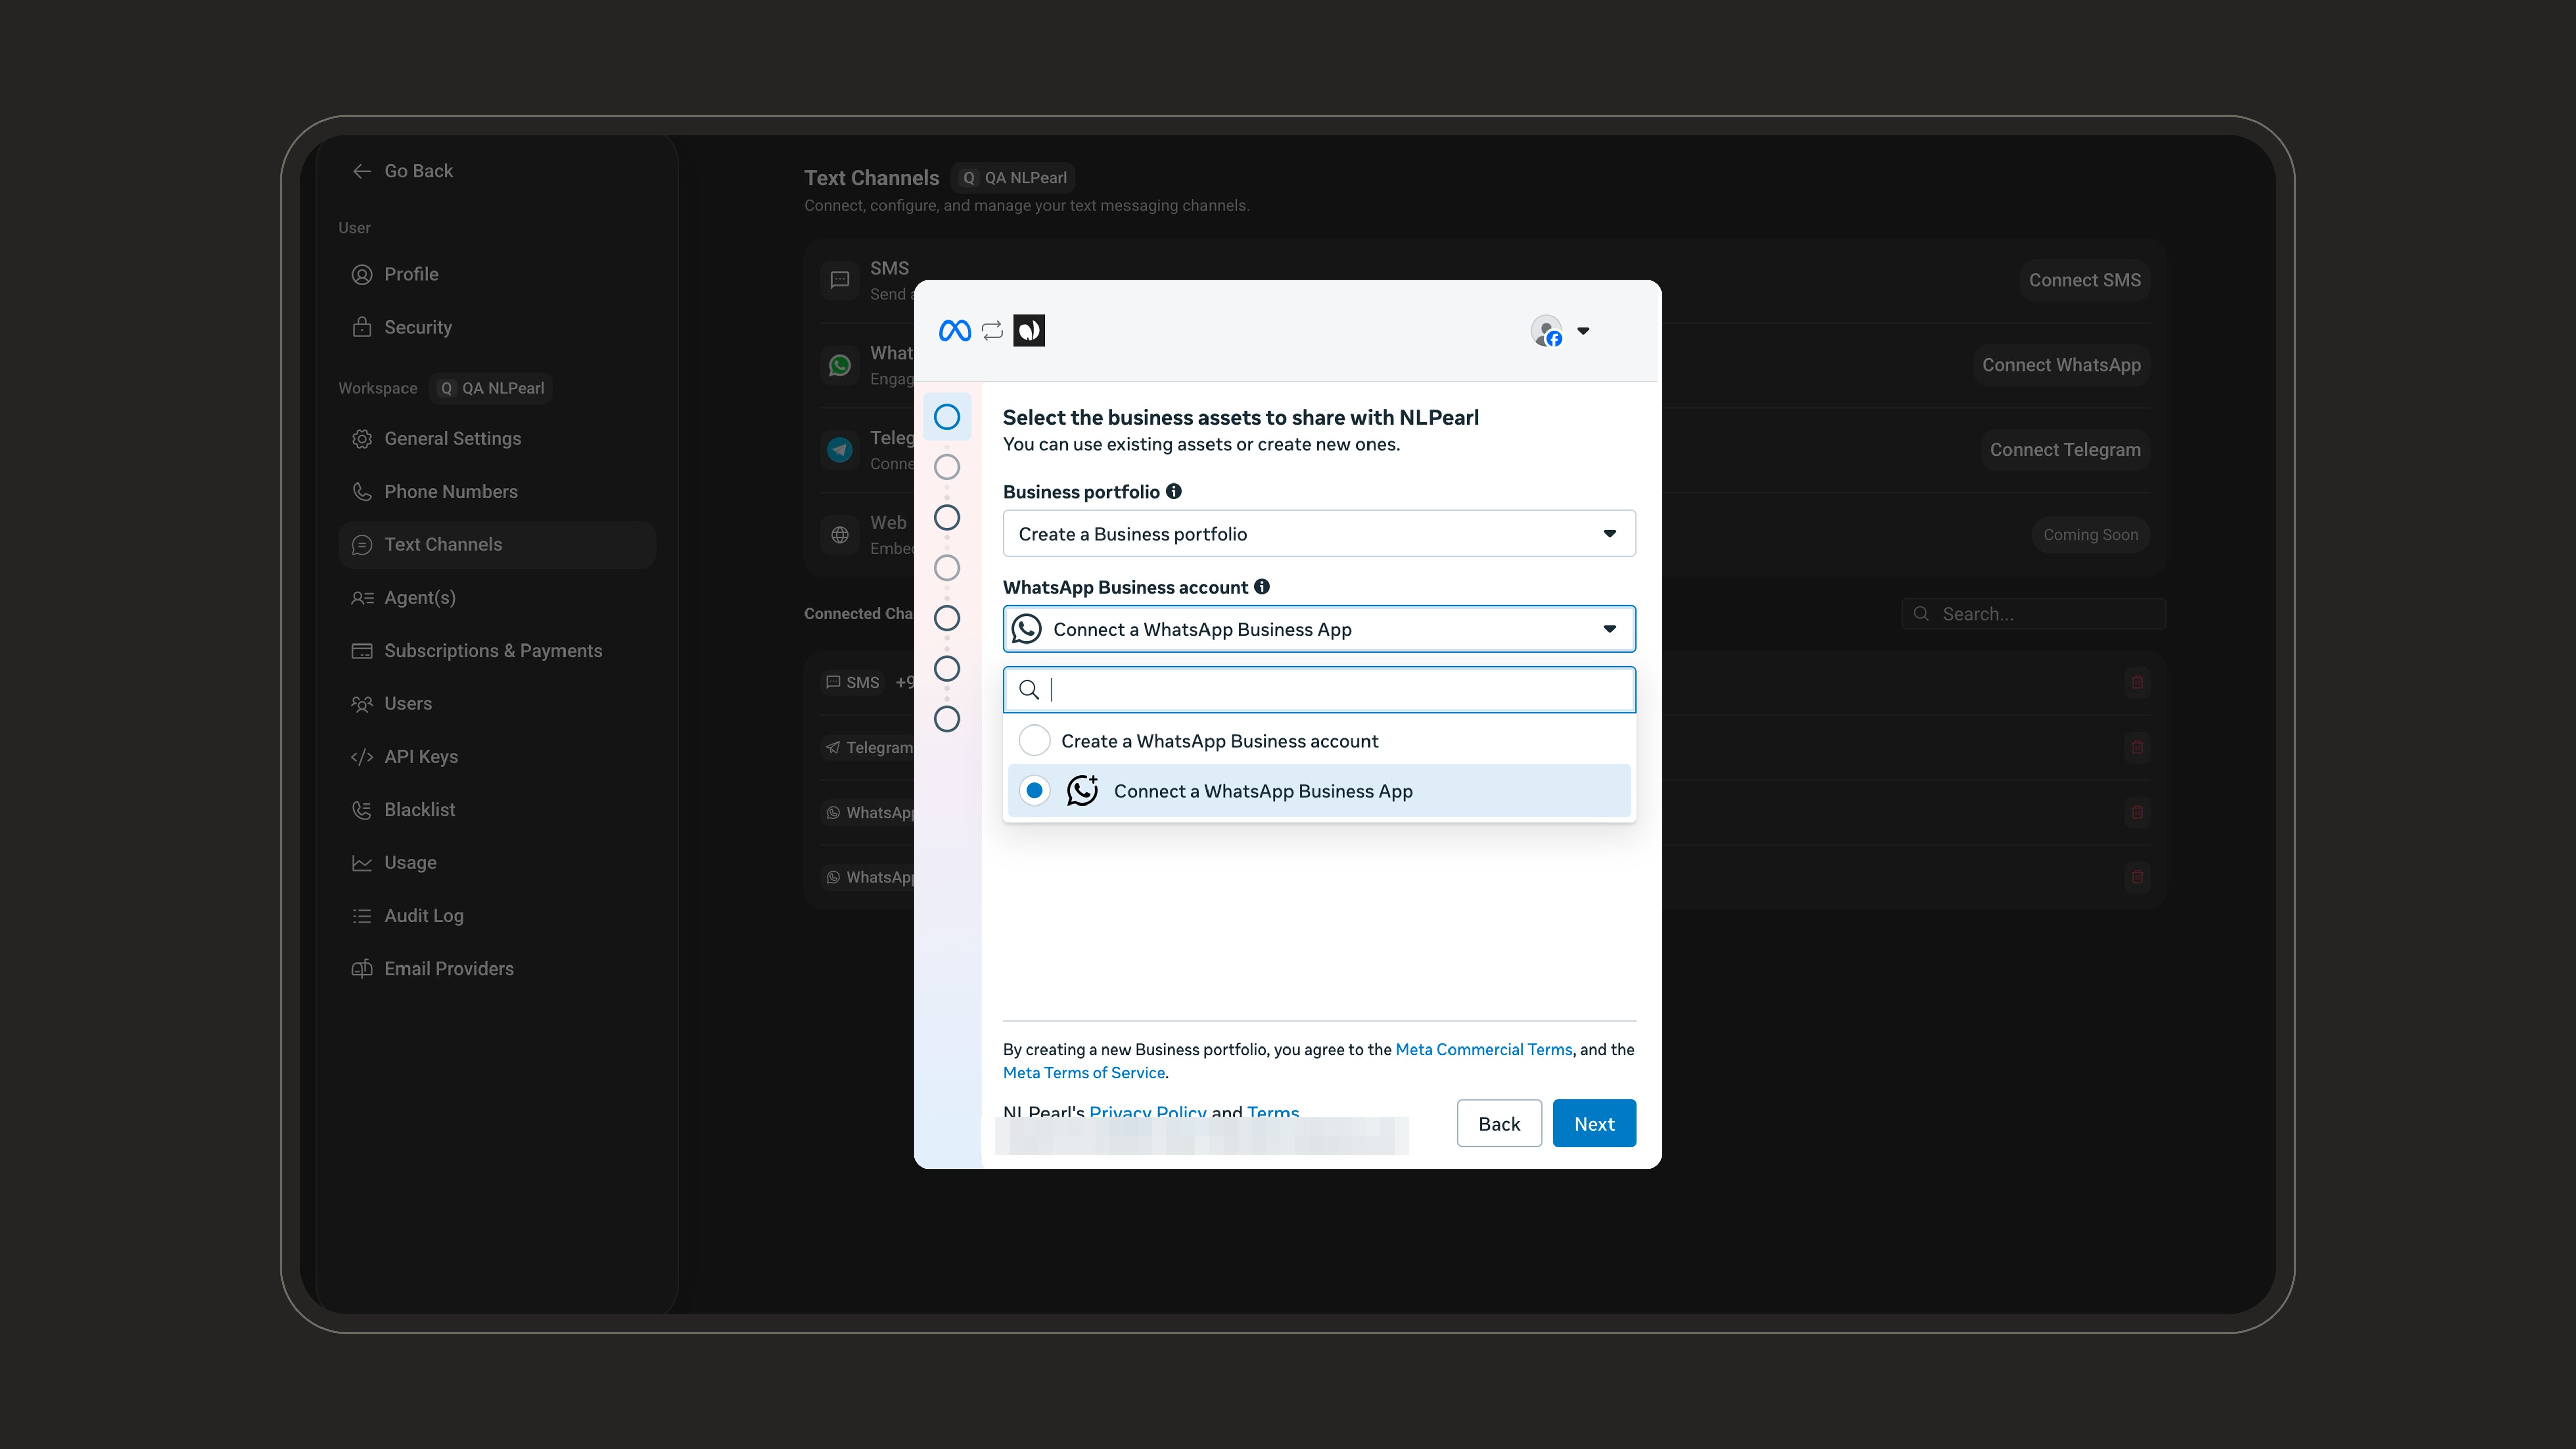Viewport: 2576px width, 1449px height.
Task: Click the Blacklist phone icon
Action: [362, 810]
